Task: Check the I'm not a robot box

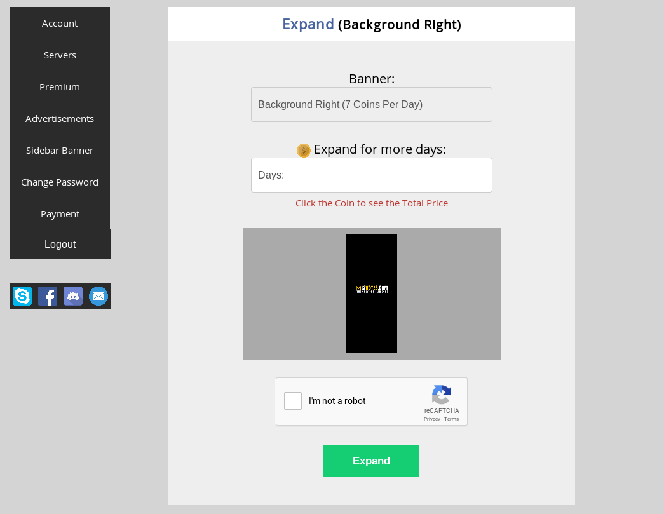Action: click(293, 401)
